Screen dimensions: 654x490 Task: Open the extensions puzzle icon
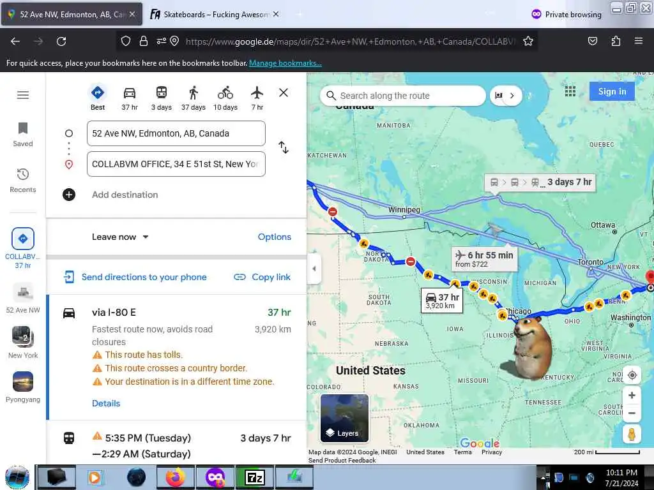click(x=616, y=41)
